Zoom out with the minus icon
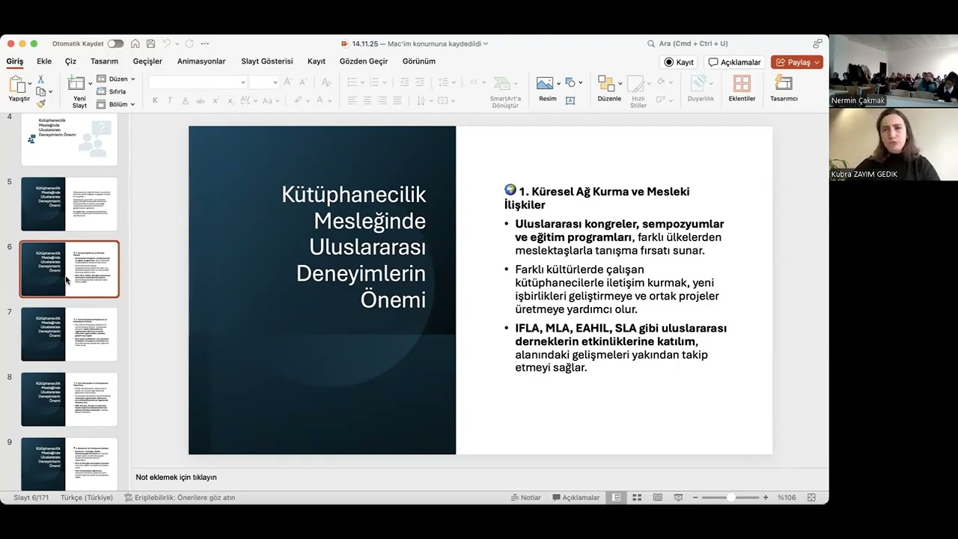 pyautogui.click(x=695, y=498)
